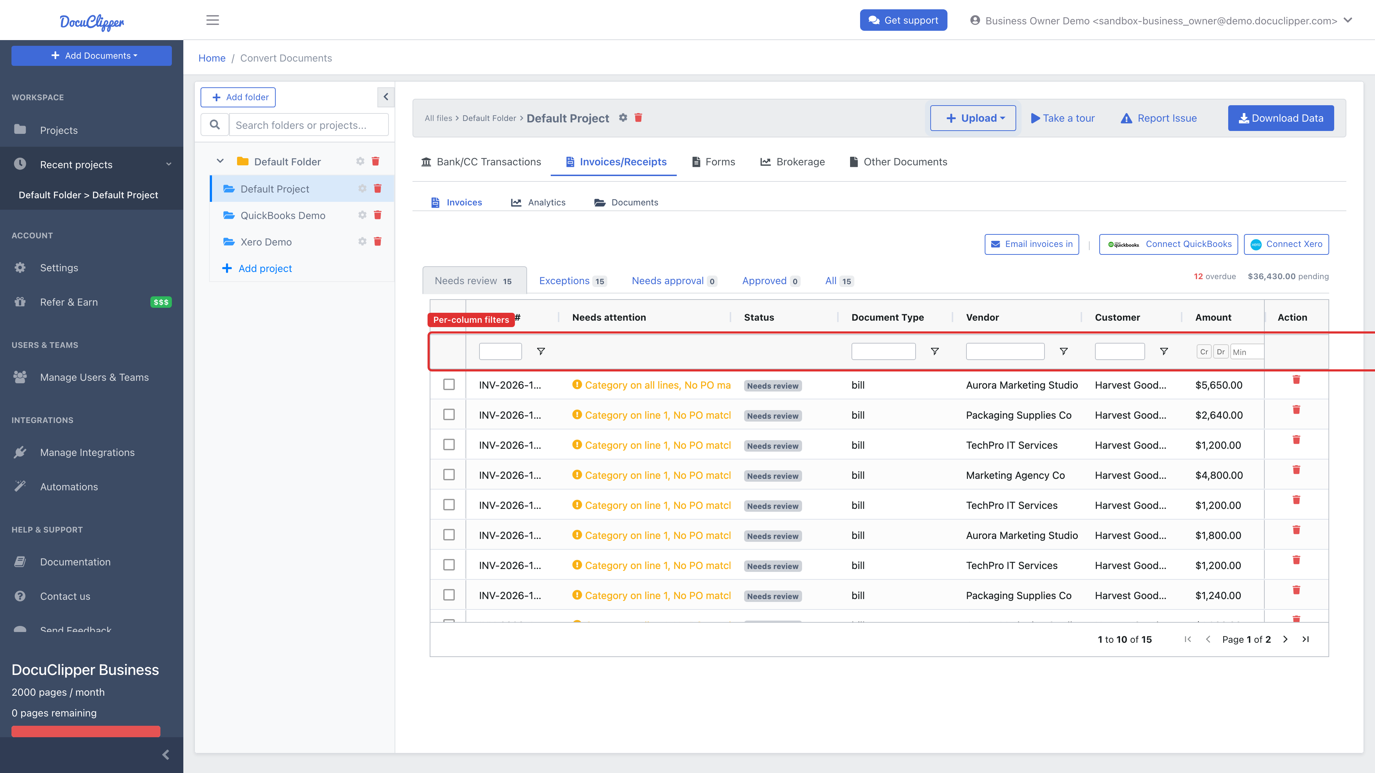
Task: Delete the $1,800.00 Aurora Marketing Studio invoice
Action: point(1296,530)
